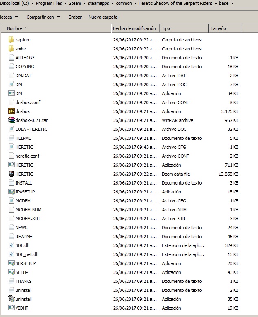
Task: Click the AUTHORS text document icon
Action: pyautogui.click(x=11, y=58)
